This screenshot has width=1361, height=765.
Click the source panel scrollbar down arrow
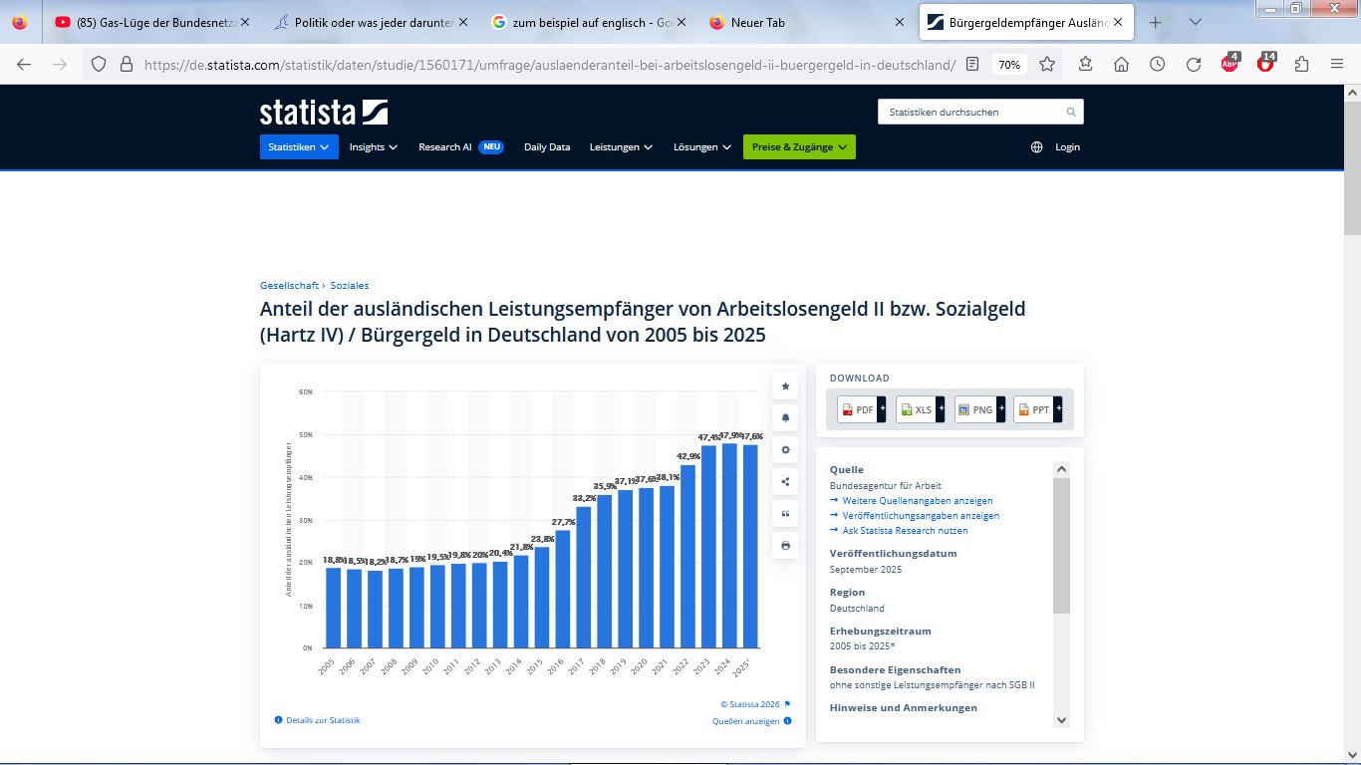tap(1061, 720)
